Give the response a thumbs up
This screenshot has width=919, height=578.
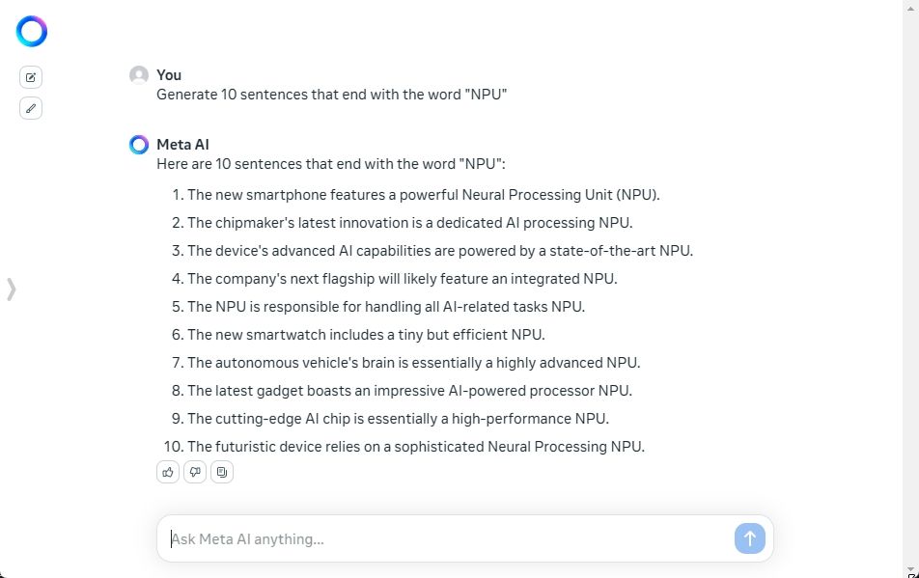[x=168, y=472]
